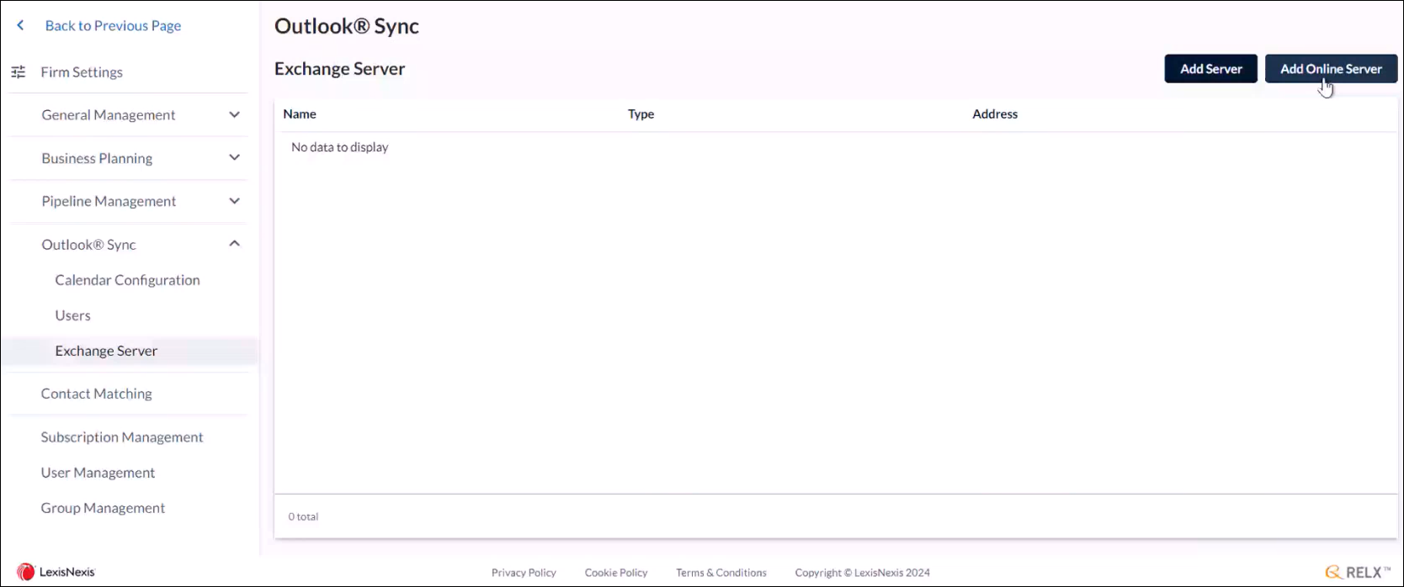Open Users under Outlook Sync

tap(72, 315)
